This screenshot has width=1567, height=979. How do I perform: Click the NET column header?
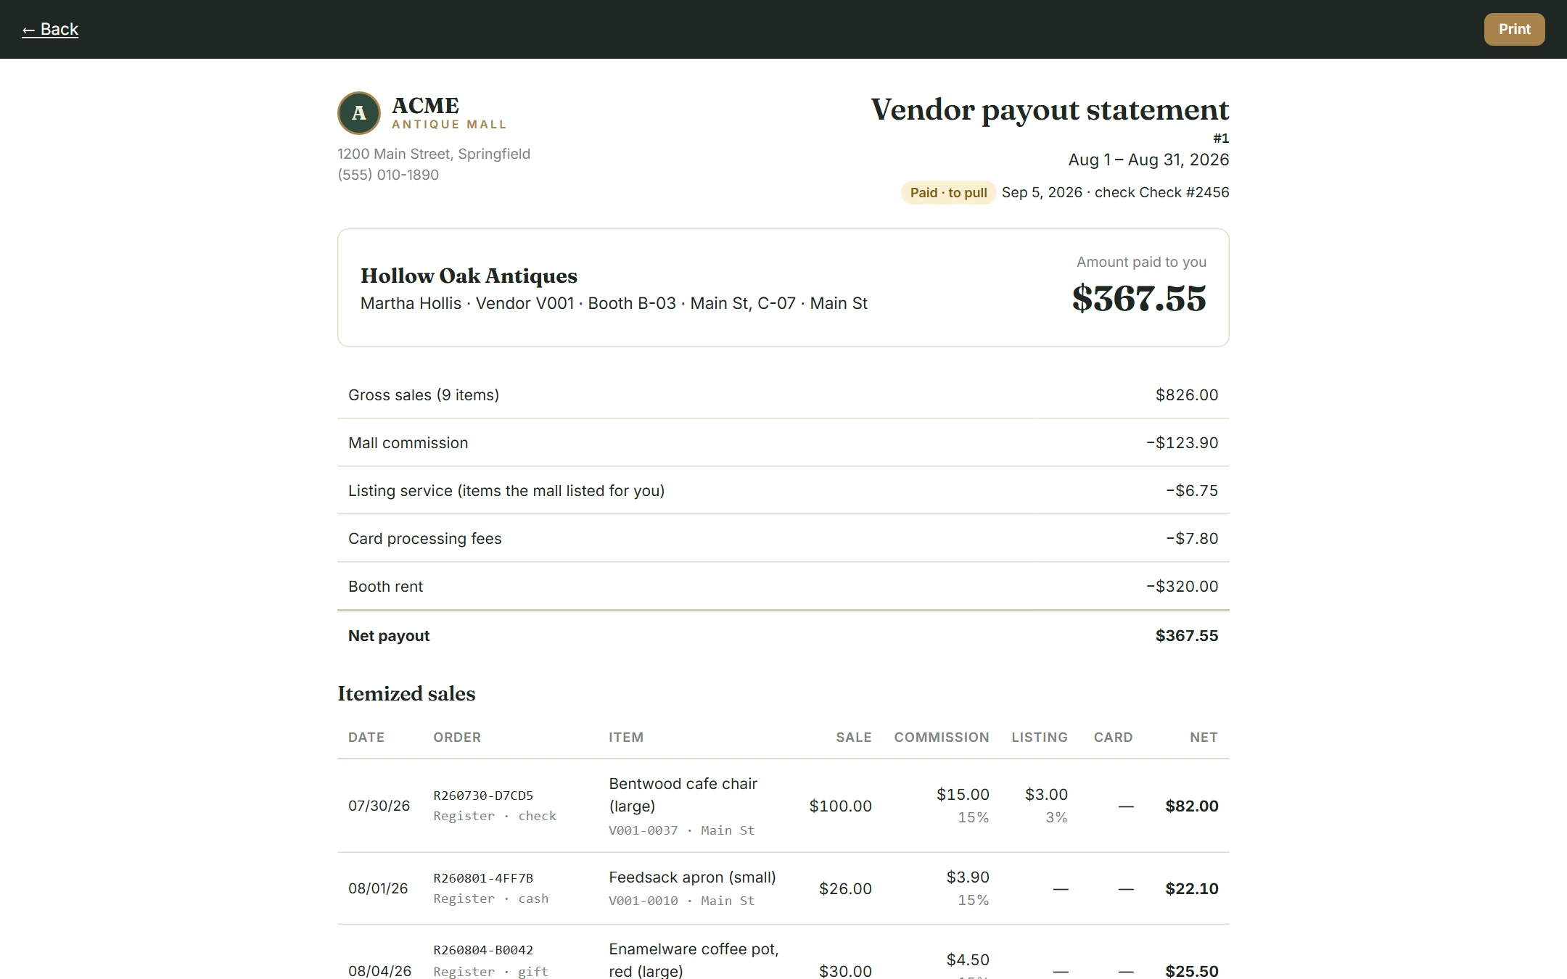[1204, 737]
